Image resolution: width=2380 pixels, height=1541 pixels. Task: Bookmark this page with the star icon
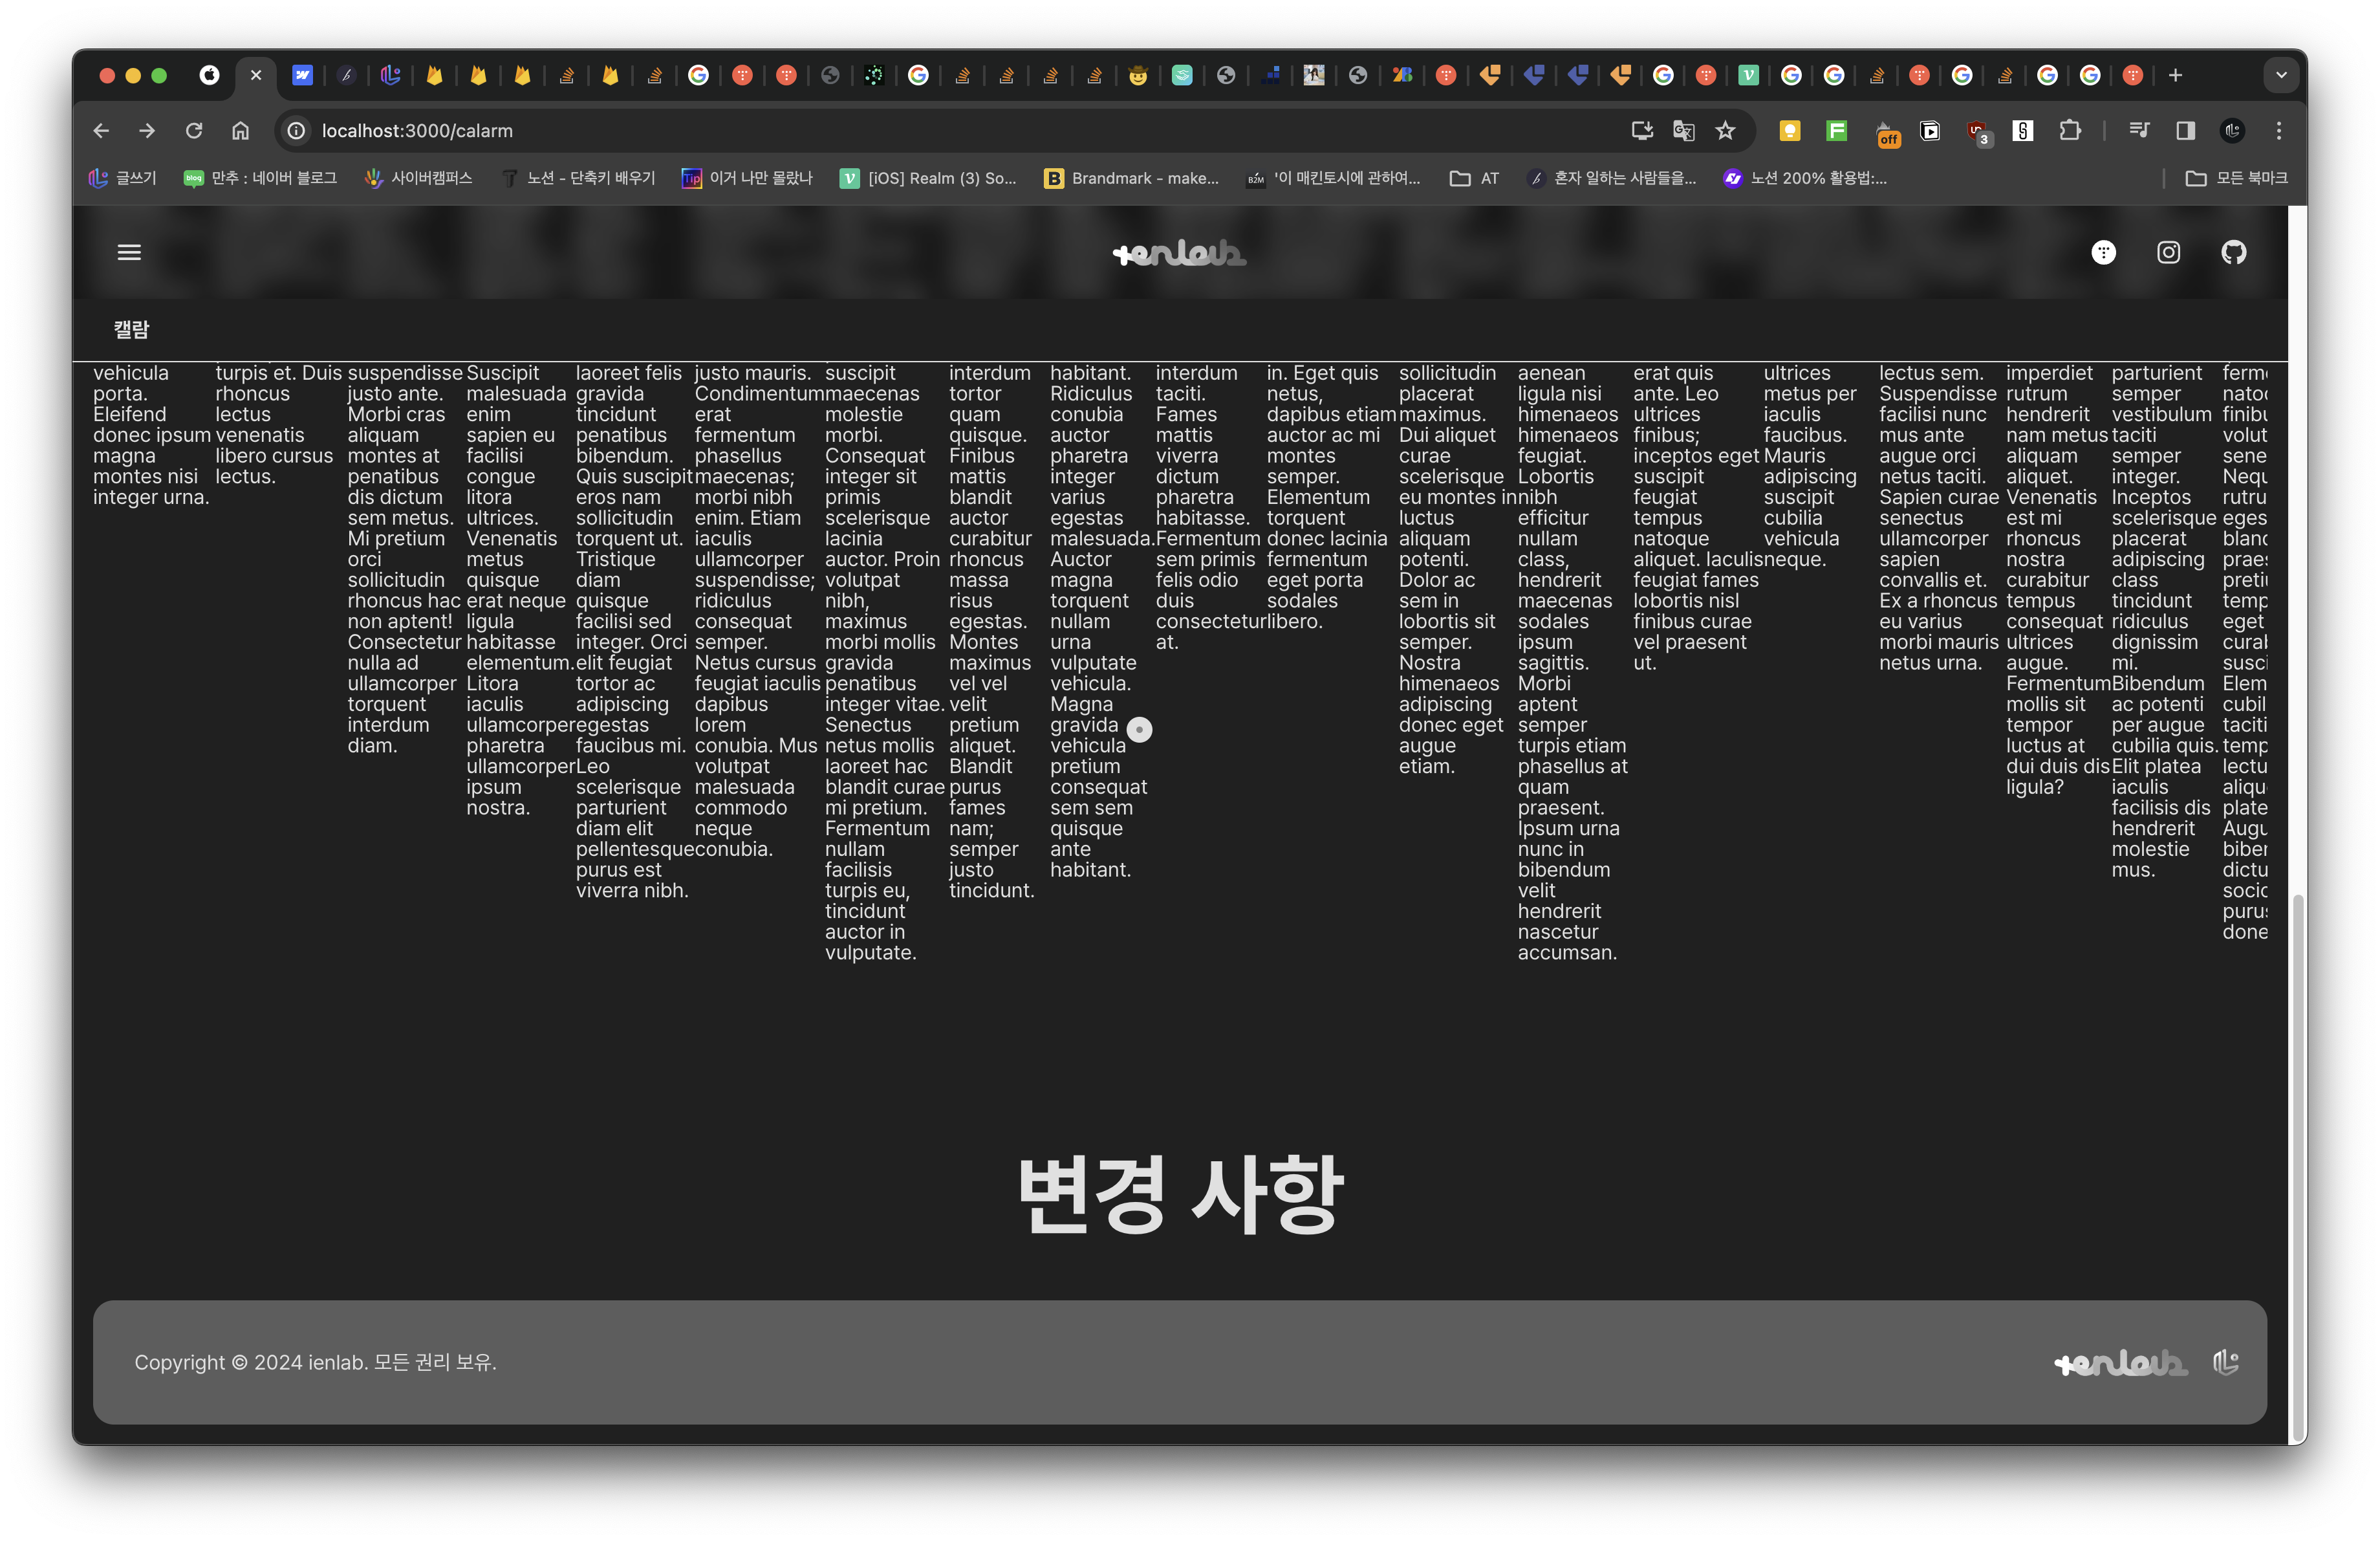tap(1726, 131)
